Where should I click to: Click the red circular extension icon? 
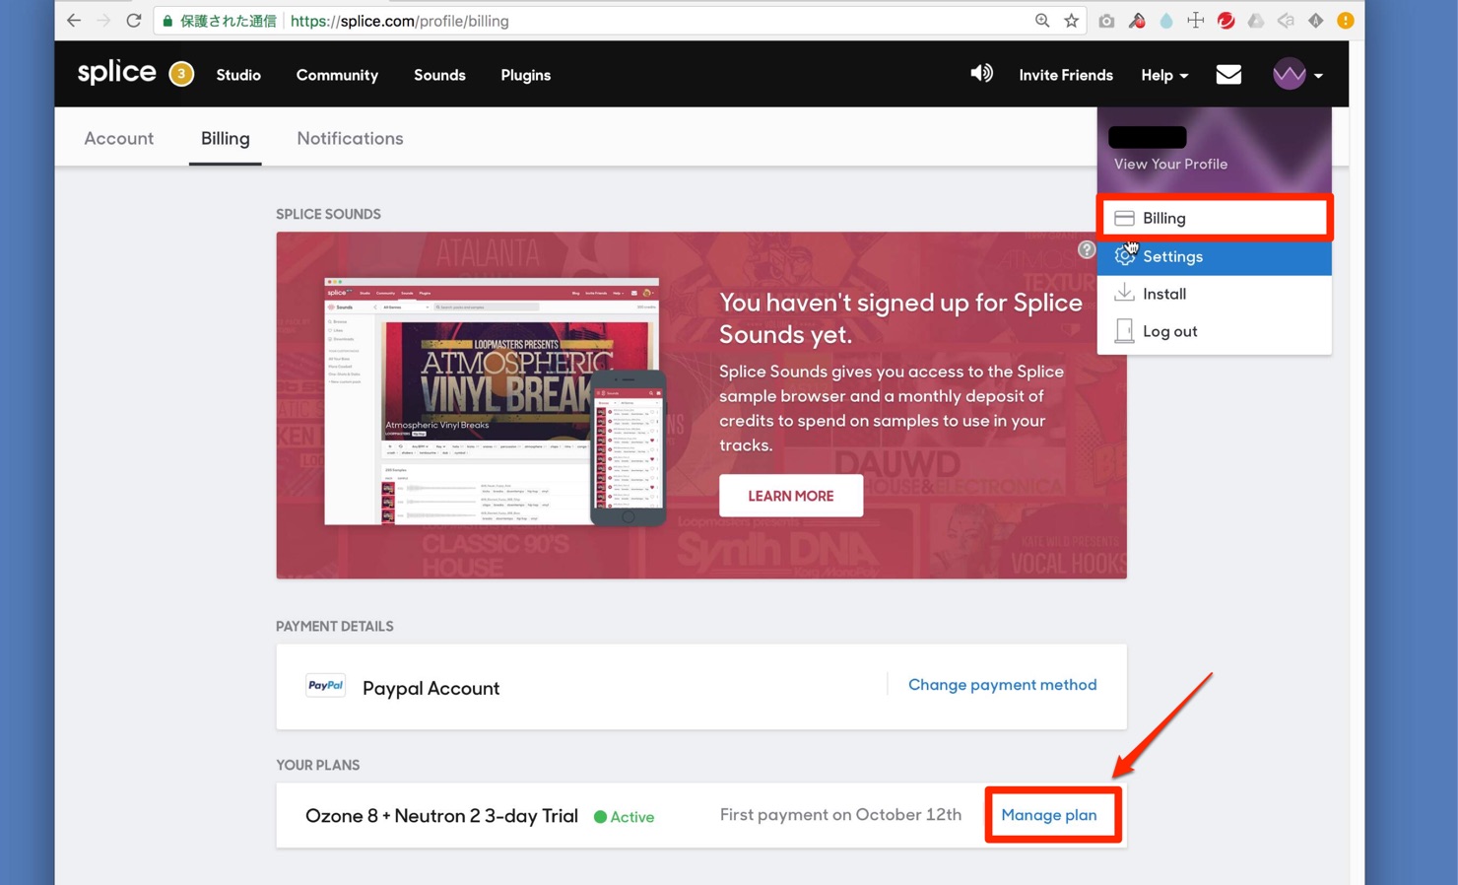pos(1226,21)
